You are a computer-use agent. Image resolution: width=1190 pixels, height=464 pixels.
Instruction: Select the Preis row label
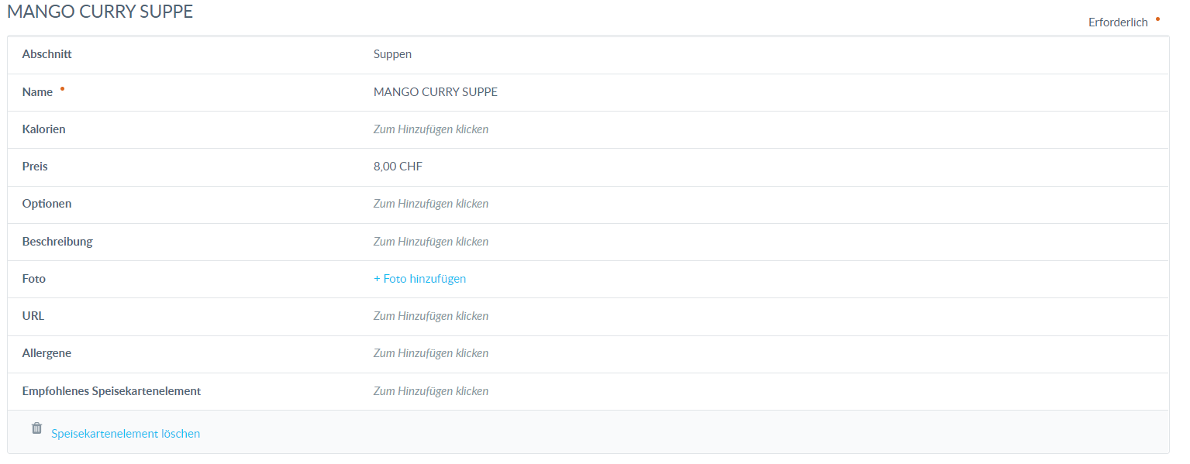click(35, 167)
